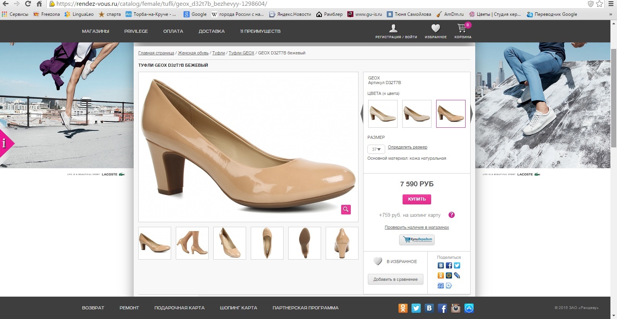Image resolution: width=617 pixels, height=319 pixels.
Task: Open footer Odnoklassniki icon
Action: click(x=403, y=308)
